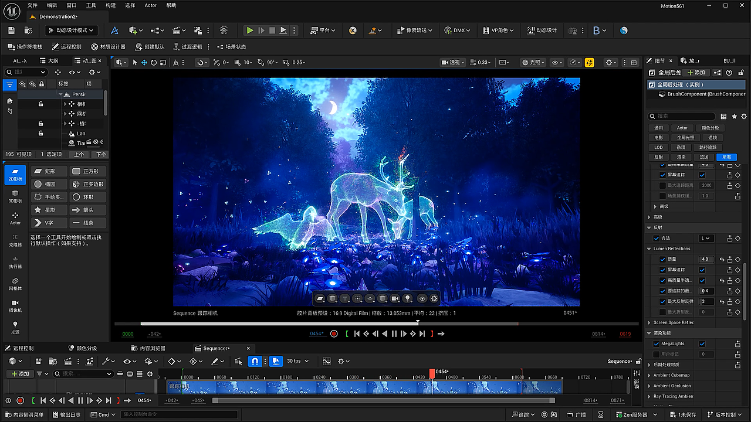Open the 摄像机 camera category

click(x=15, y=305)
